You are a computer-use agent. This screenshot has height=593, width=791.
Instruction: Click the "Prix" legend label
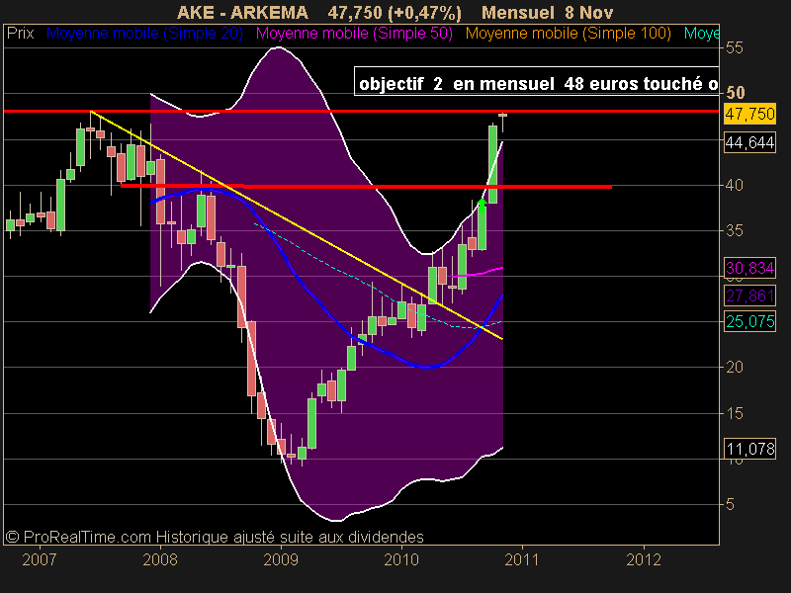pos(20,34)
